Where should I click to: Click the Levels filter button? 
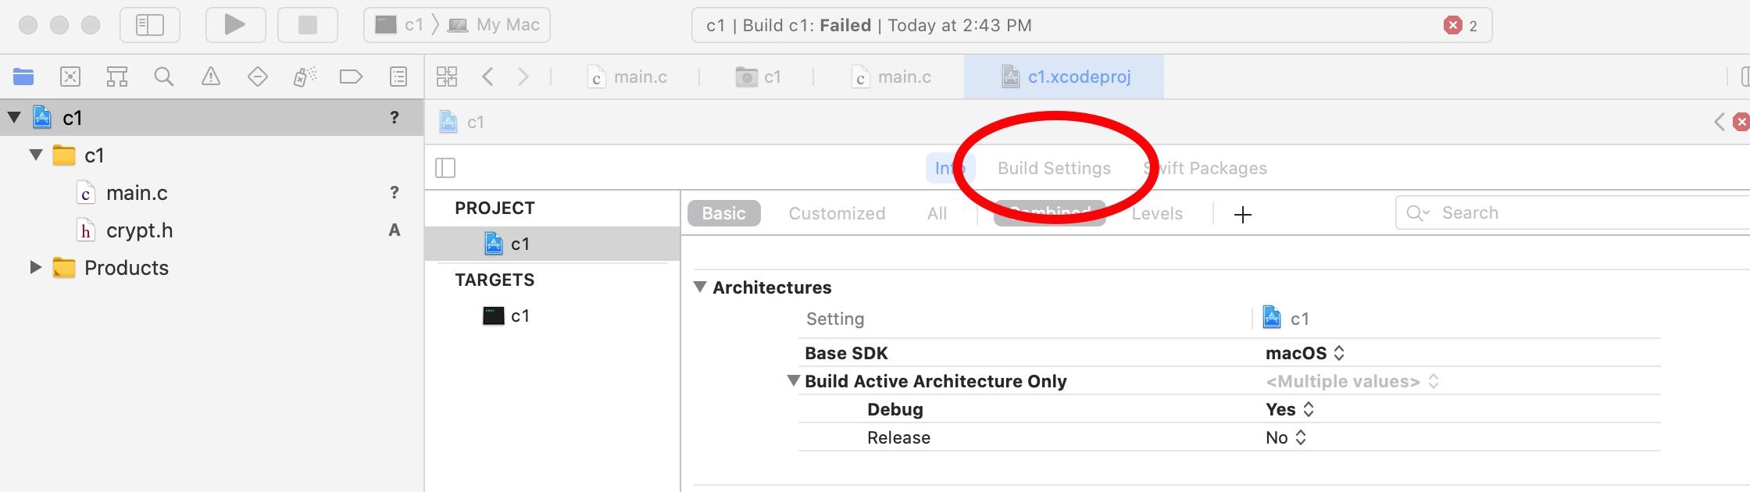pos(1156,213)
